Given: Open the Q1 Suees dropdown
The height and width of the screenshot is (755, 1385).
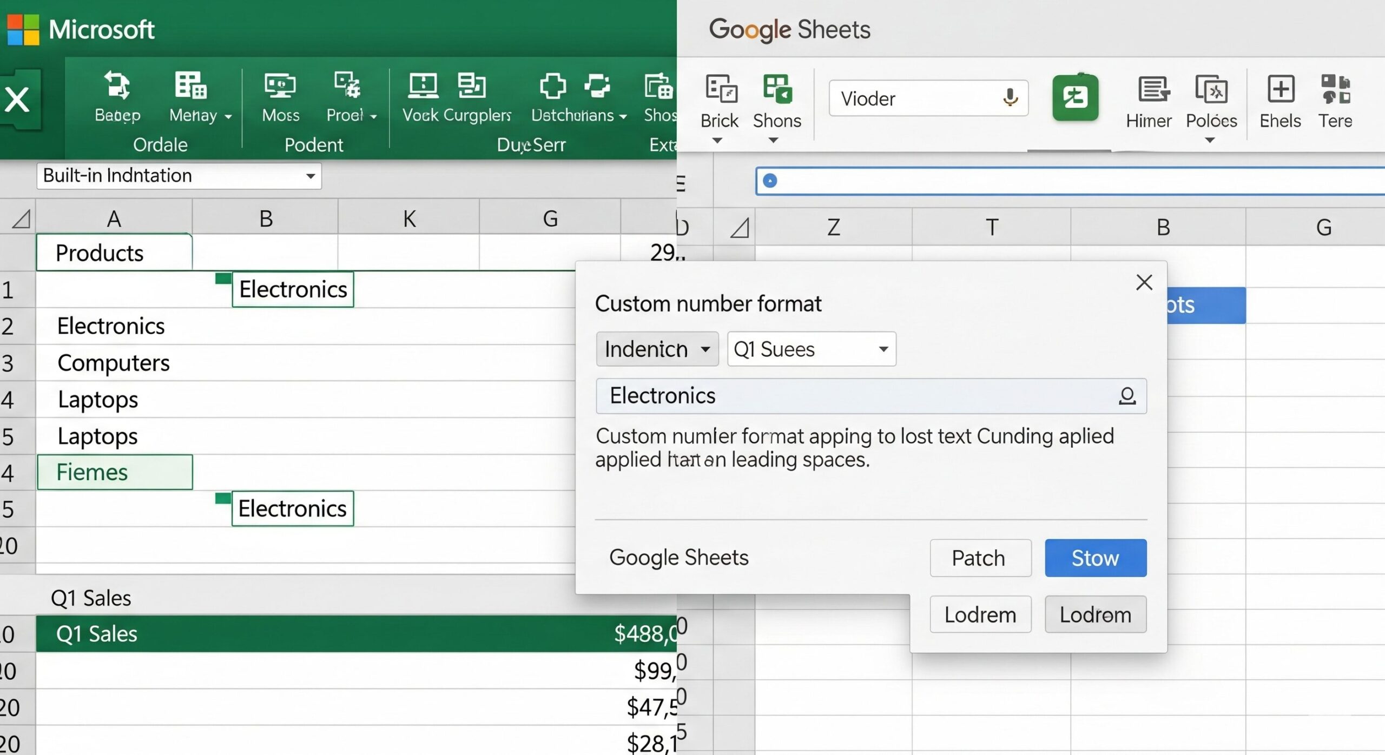Looking at the screenshot, I should (x=812, y=349).
